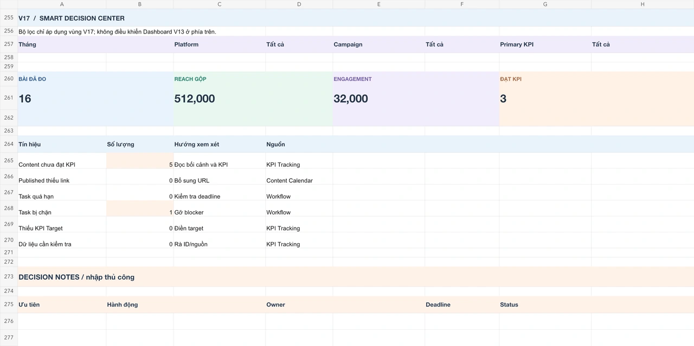Image resolution: width=694 pixels, height=346 pixels.
Task: Select the 'Bổ sung URL' cell
Action: coord(220,177)
